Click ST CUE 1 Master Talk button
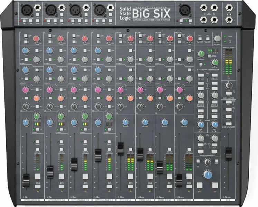 [201, 102]
